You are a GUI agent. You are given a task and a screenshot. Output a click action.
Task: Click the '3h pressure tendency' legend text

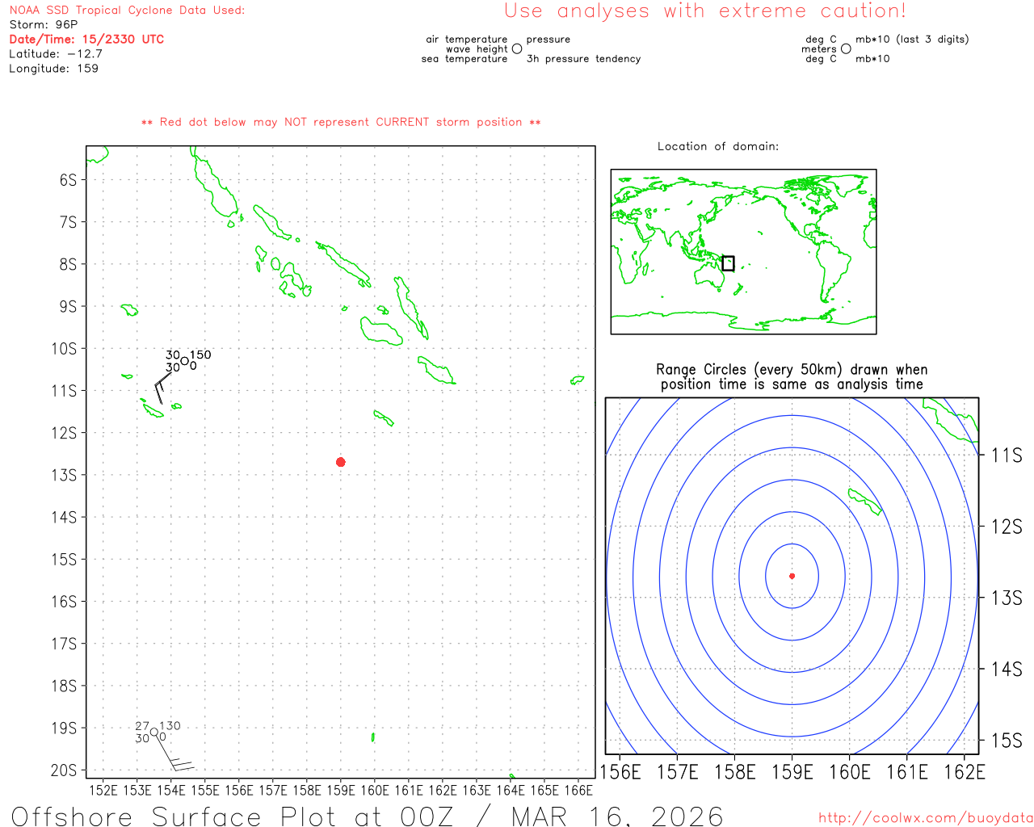tap(583, 59)
